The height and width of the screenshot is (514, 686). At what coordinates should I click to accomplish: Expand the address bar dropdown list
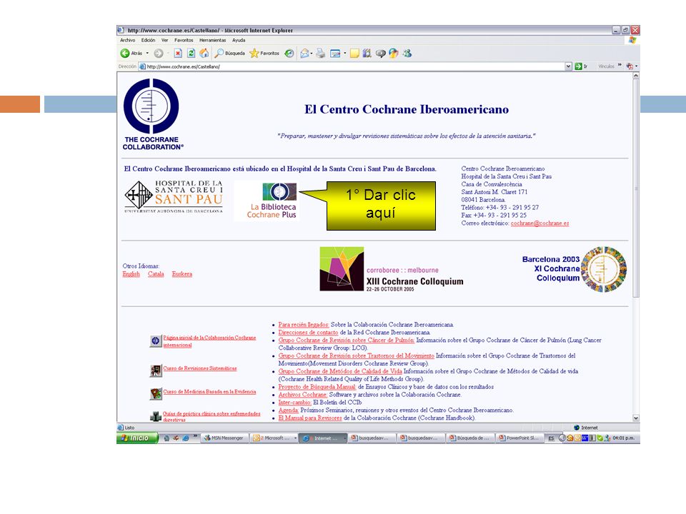coord(568,66)
